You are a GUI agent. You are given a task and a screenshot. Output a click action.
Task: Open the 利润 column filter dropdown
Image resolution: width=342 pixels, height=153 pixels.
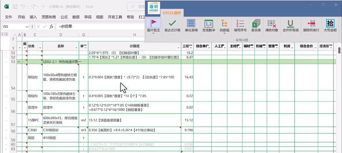292,48
